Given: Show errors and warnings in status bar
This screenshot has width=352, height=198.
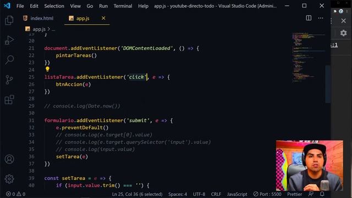Looking at the screenshot, I should tap(16, 194).
